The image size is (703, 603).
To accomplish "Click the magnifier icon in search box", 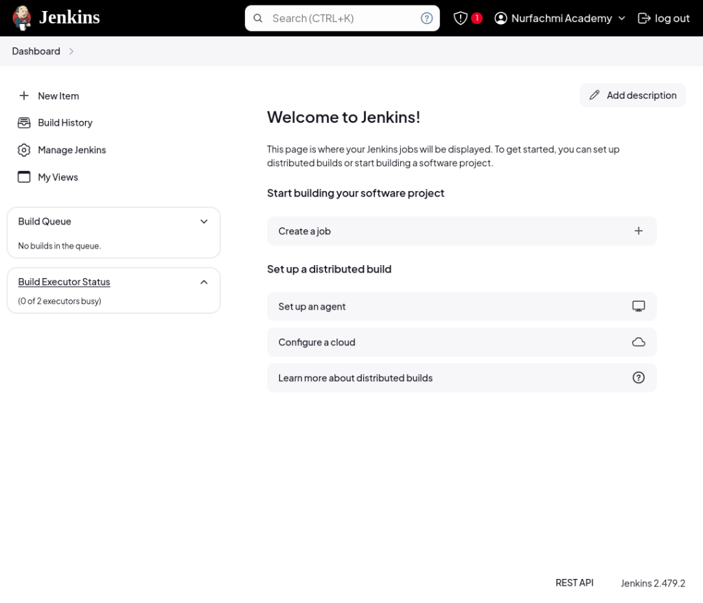I will pyautogui.click(x=258, y=19).
